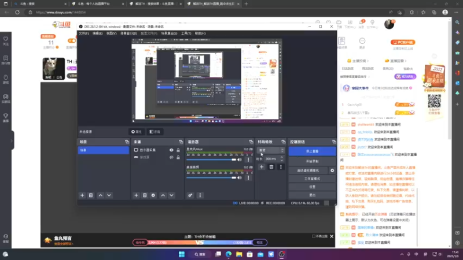Viewport: 463px width, 260px height.
Task: Move the scene down in the list
Action: [109, 195]
